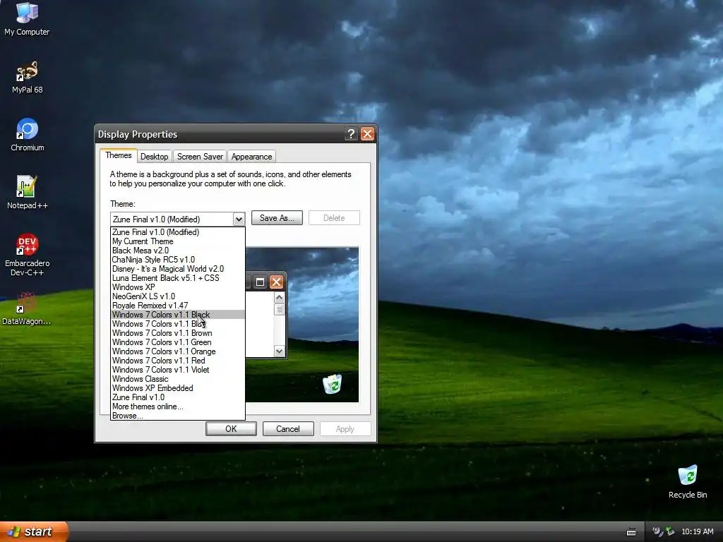Viewport: 723px width, 542px height.
Task: Choose NeoGeniX LS v1.0 theme
Action: tap(177, 296)
